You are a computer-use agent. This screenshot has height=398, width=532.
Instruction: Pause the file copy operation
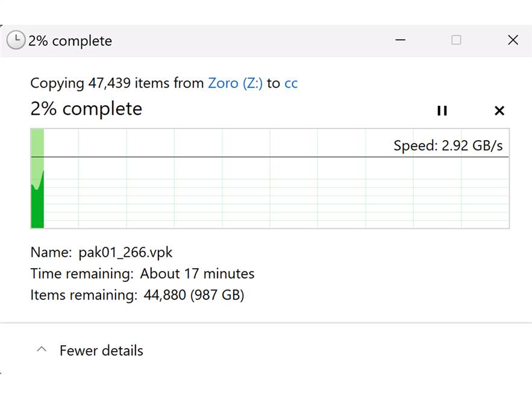[442, 111]
